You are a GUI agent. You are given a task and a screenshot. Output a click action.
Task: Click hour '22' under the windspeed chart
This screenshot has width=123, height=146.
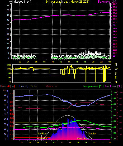[x=101, y=62]
